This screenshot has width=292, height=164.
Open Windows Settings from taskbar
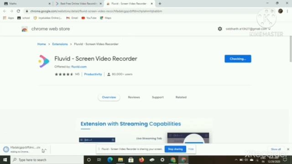click(x=162, y=160)
